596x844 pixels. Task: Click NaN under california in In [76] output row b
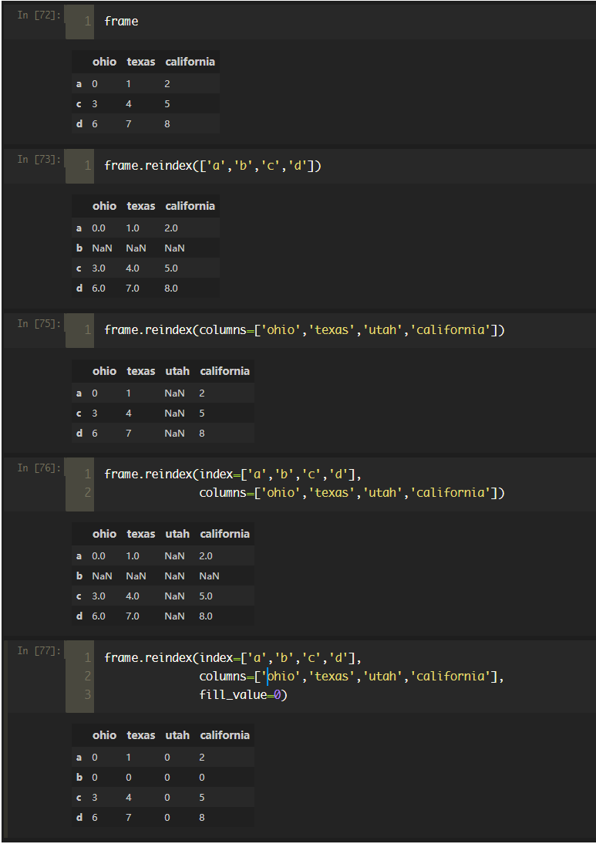209,576
